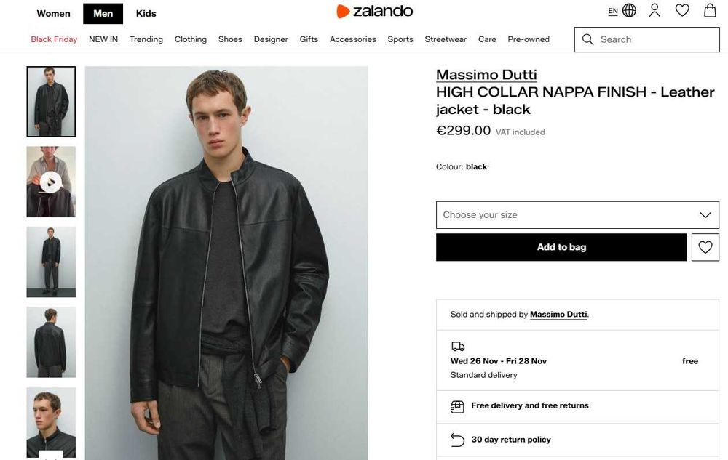Click the search magnifier icon
The width and height of the screenshot is (728, 460).
point(588,39)
